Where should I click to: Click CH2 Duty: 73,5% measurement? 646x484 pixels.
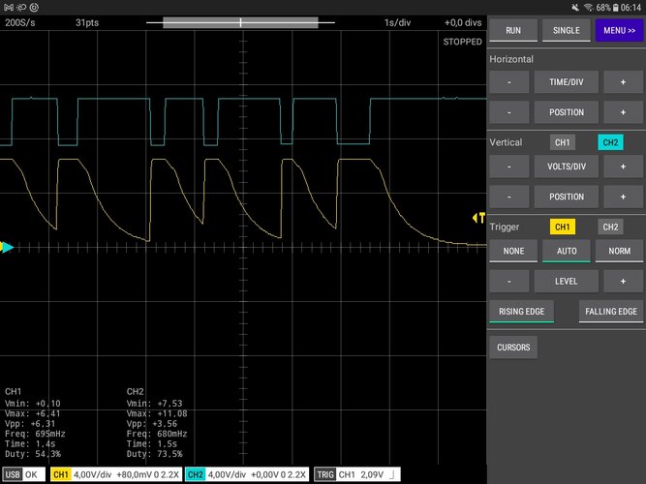tap(155, 454)
